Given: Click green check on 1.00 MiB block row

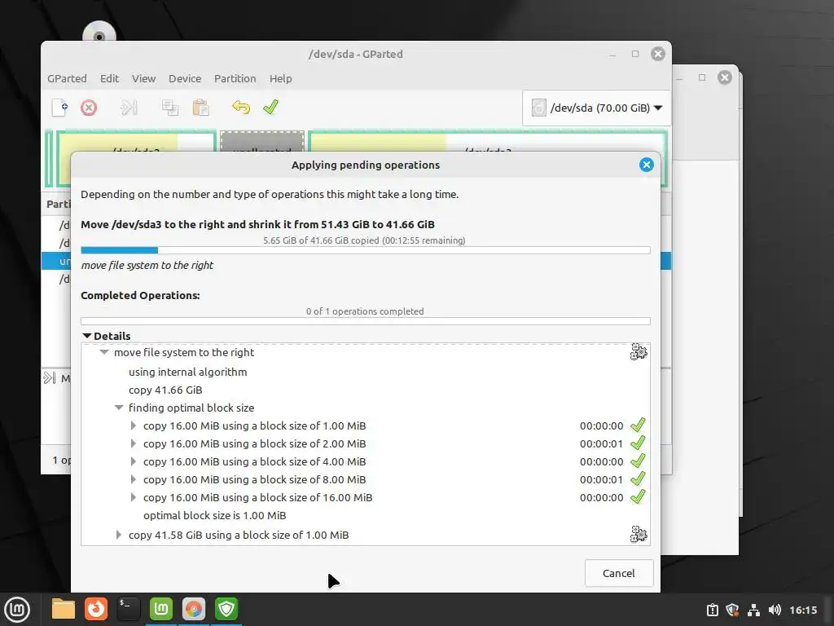Looking at the screenshot, I should tap(638, 425).
